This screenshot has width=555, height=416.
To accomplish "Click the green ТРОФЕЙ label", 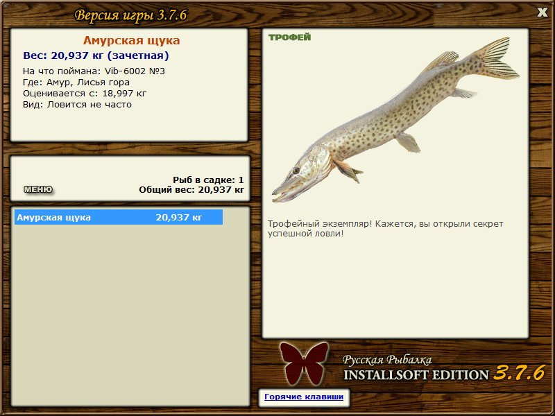I will click(x=289, y=37).
